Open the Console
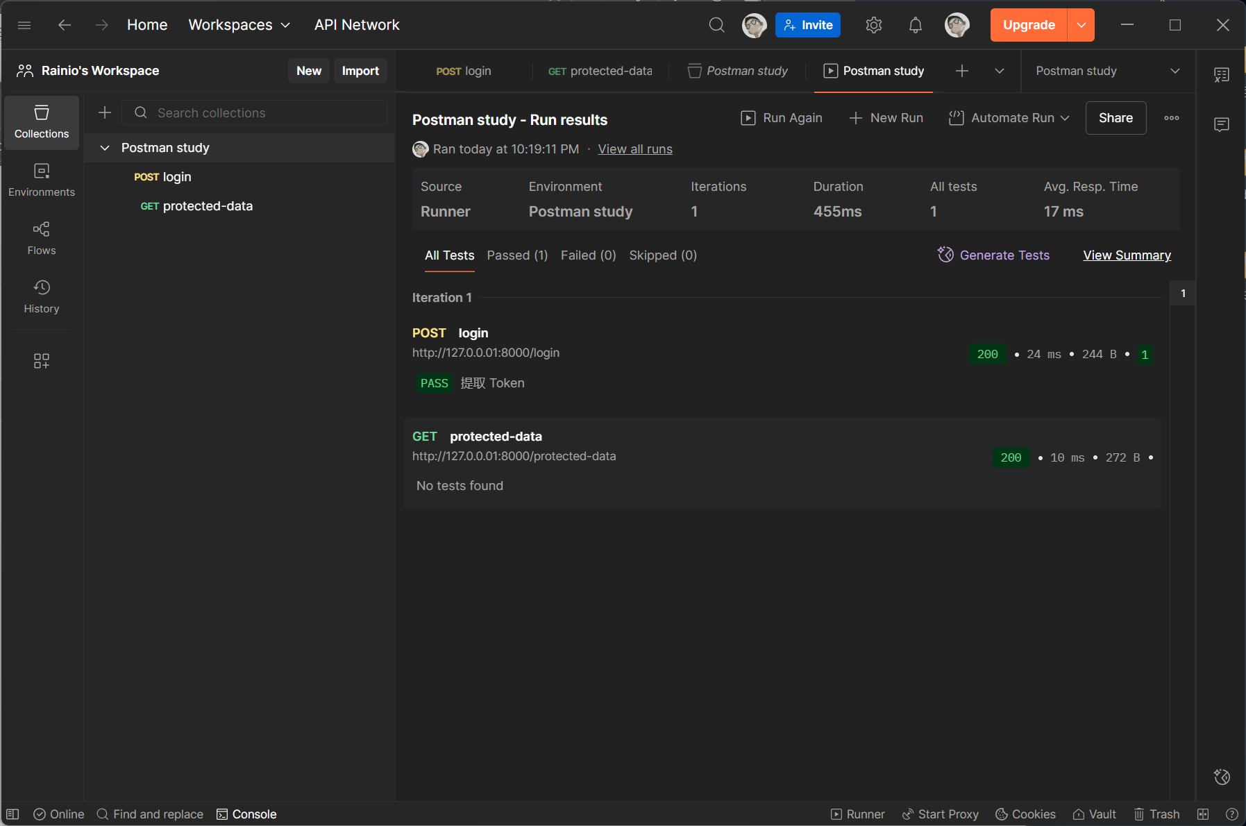This screenshot has width=1246, height=826. tap(246, 814)
